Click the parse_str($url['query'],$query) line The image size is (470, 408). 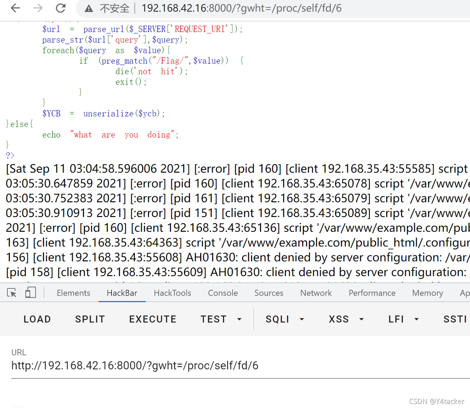115,40
